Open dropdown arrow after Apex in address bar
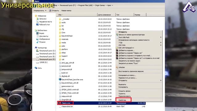197x111 pixels. (x=112, y=6)
